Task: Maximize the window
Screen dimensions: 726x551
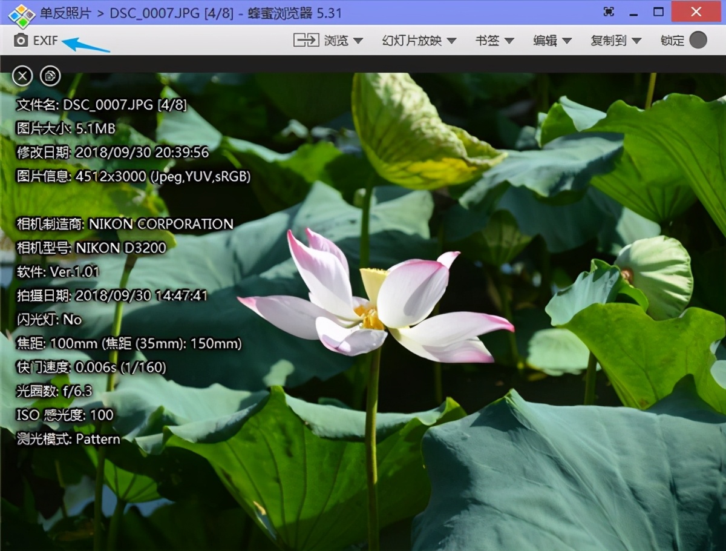Action: pyautogui.click(x=659, y=12)
